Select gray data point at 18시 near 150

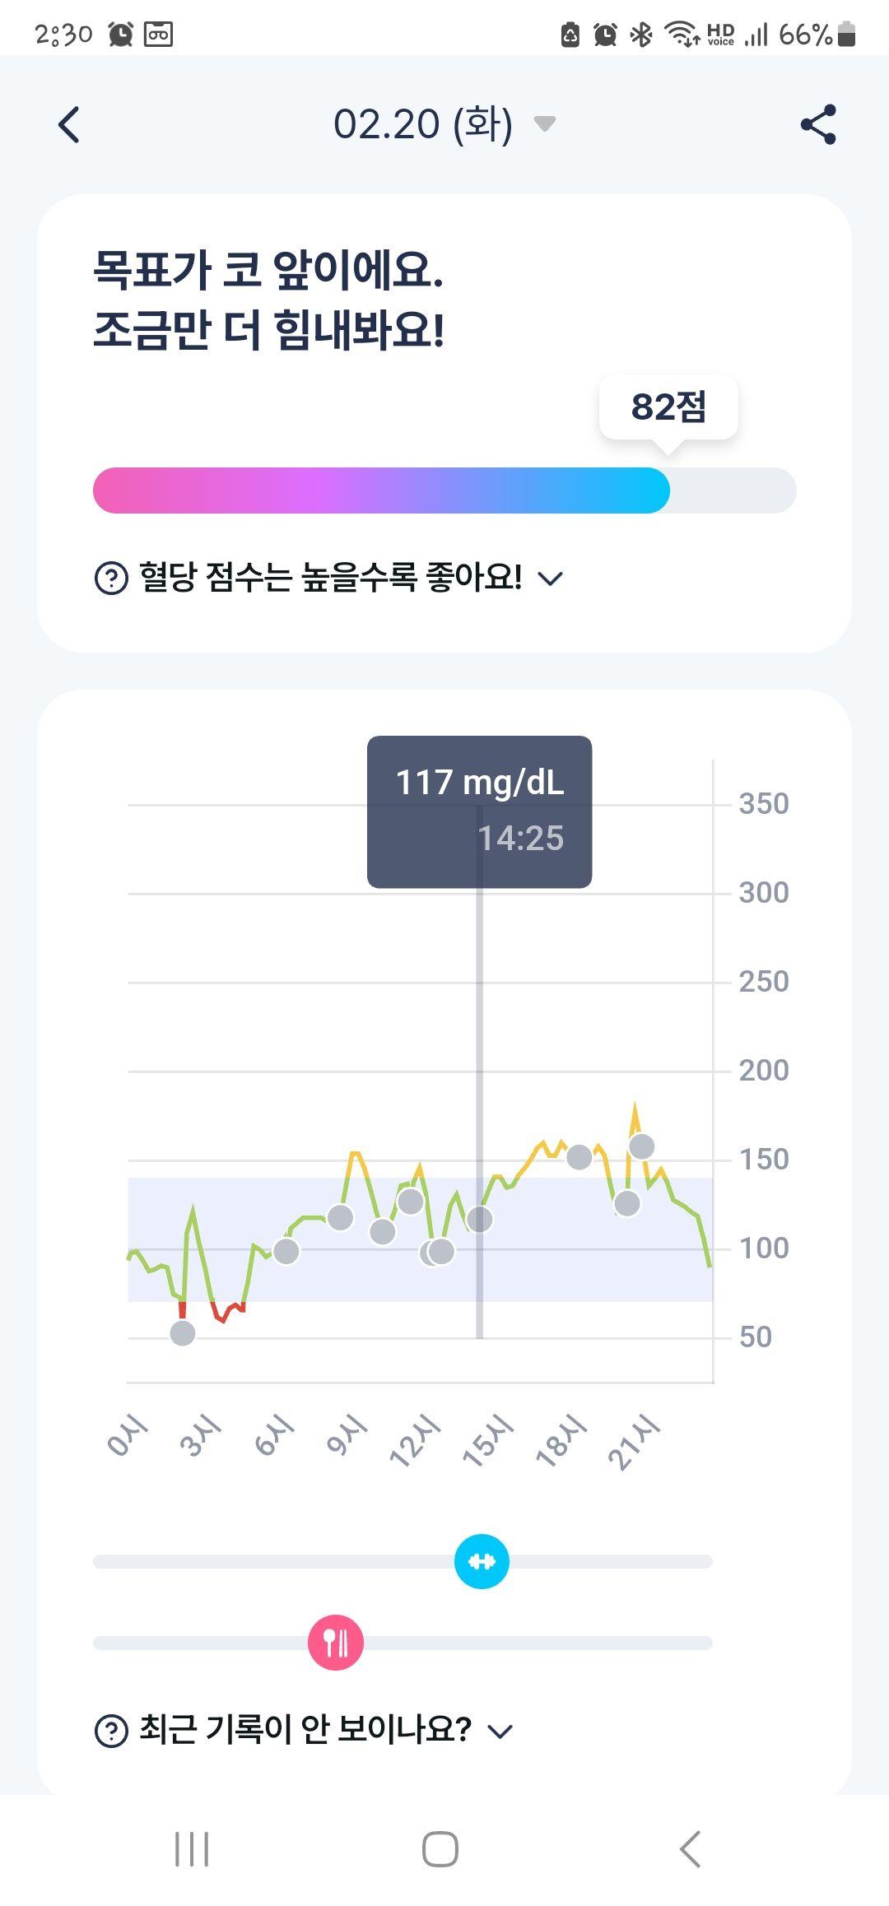tap(579, 1156)
